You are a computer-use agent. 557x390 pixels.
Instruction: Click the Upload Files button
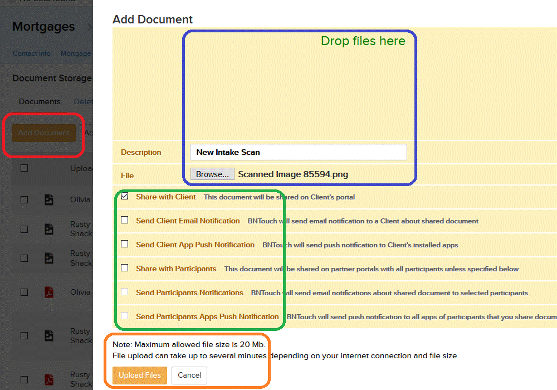[140, 375]
